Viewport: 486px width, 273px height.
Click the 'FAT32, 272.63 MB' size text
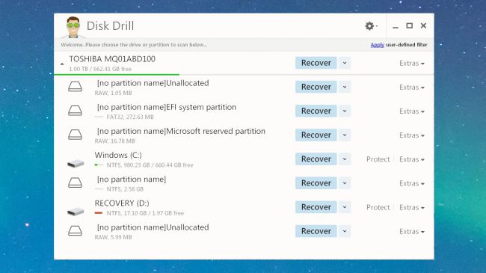tap(130, 117)
